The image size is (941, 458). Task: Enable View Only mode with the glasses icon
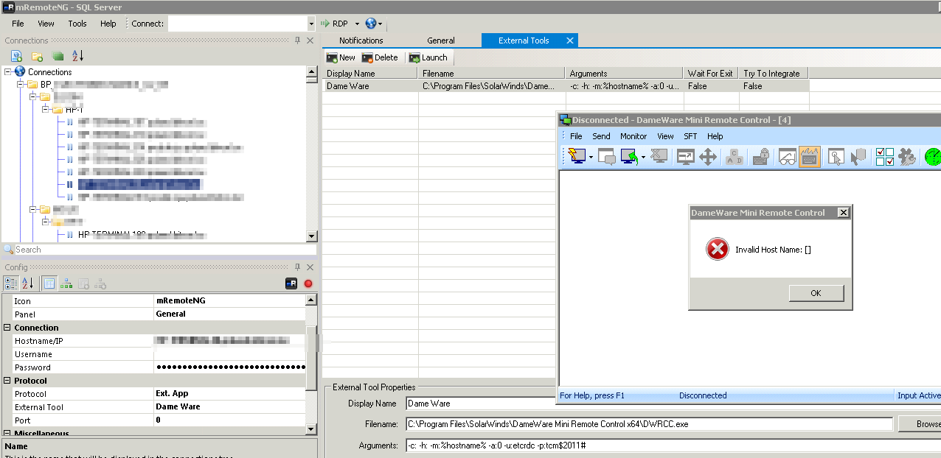tap(786, 156)
